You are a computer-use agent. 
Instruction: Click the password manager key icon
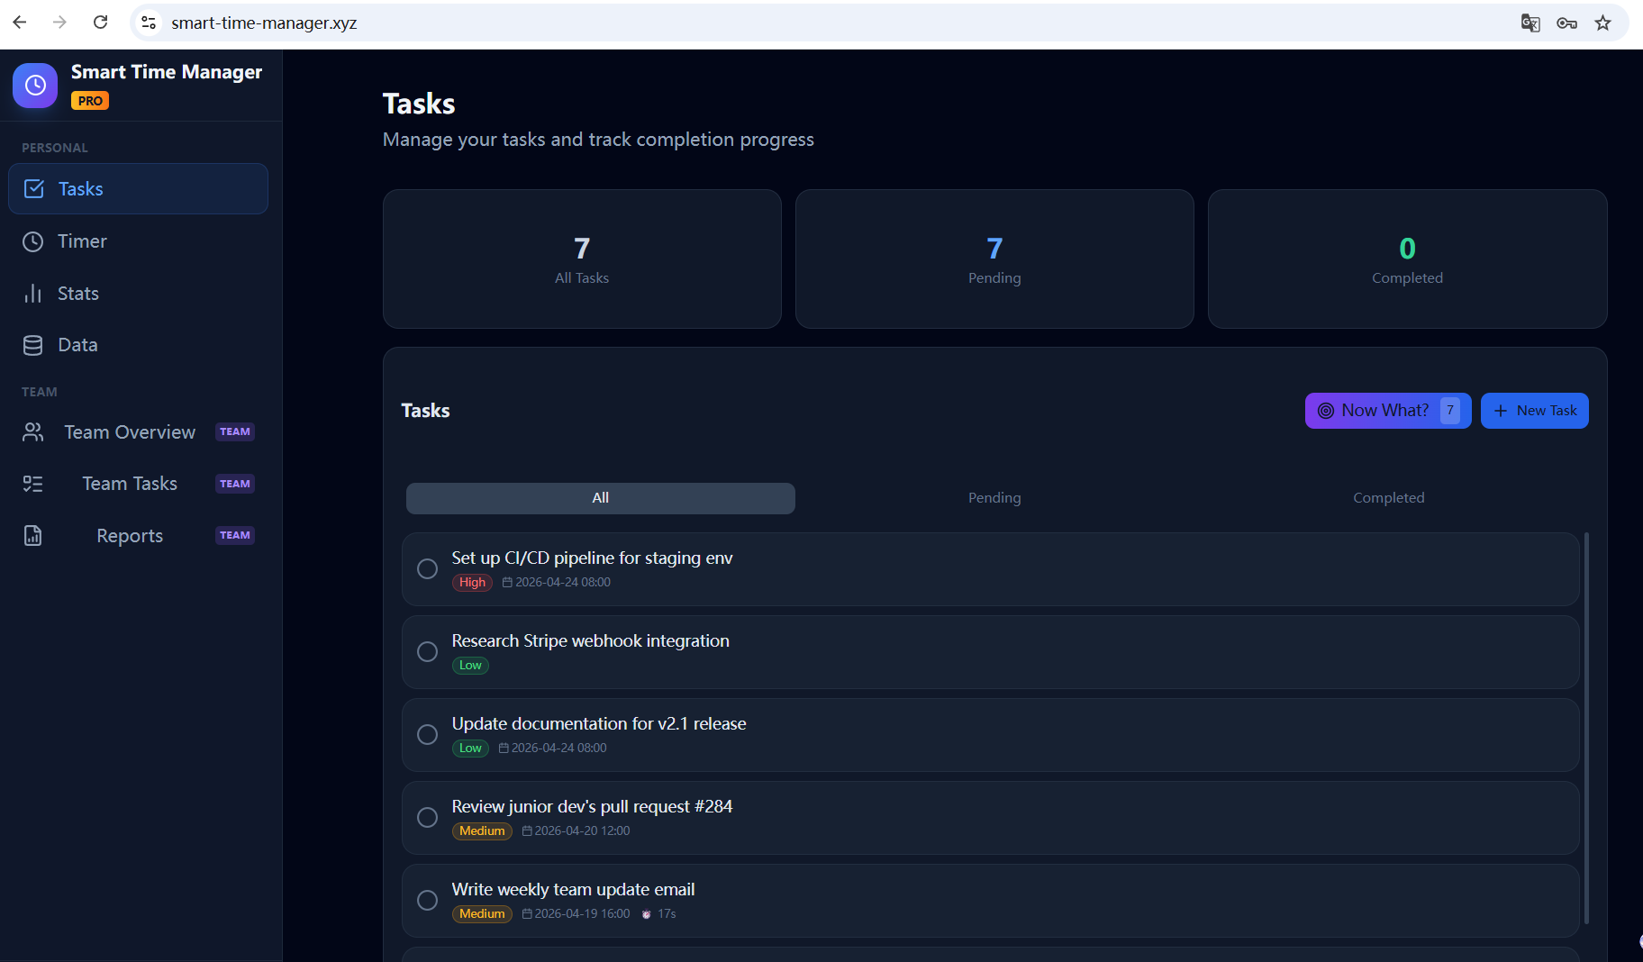[x=1567, y=23]
